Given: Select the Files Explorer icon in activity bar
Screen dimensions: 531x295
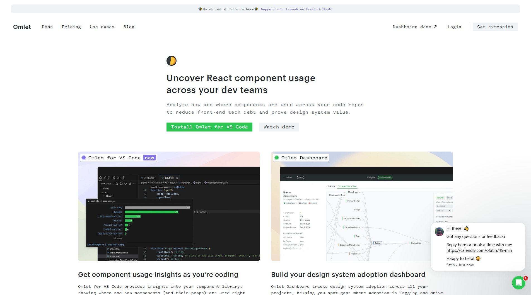Looking at the screenshot, I should [x=100, y=178].
